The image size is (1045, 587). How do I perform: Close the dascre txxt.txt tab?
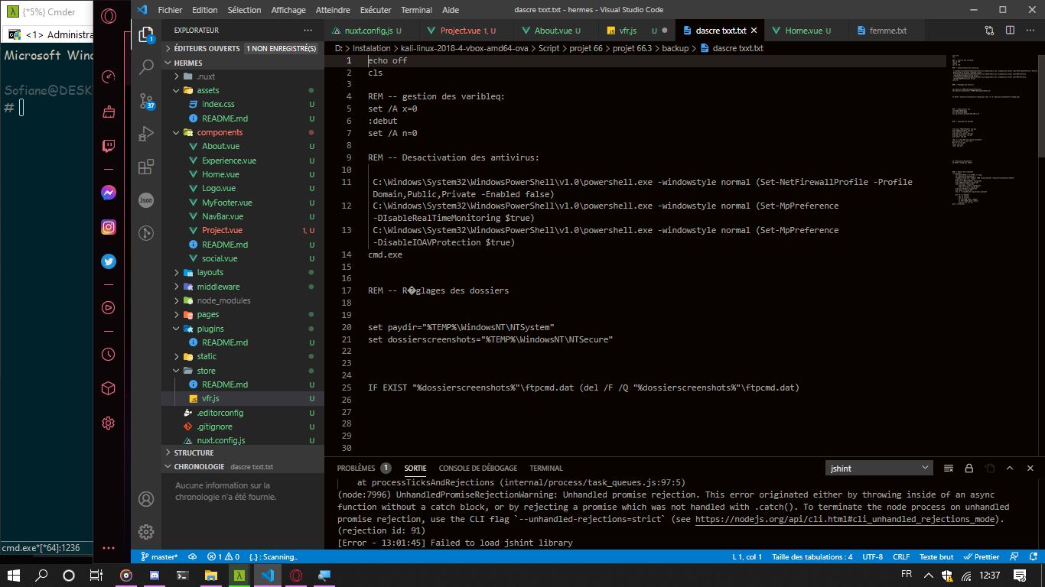tap(754, 31)
